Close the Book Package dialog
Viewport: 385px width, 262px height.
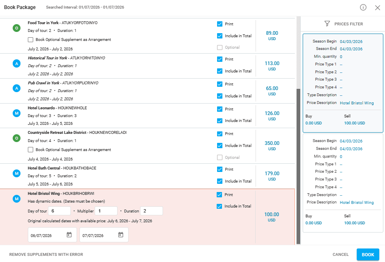click(378, 7)
